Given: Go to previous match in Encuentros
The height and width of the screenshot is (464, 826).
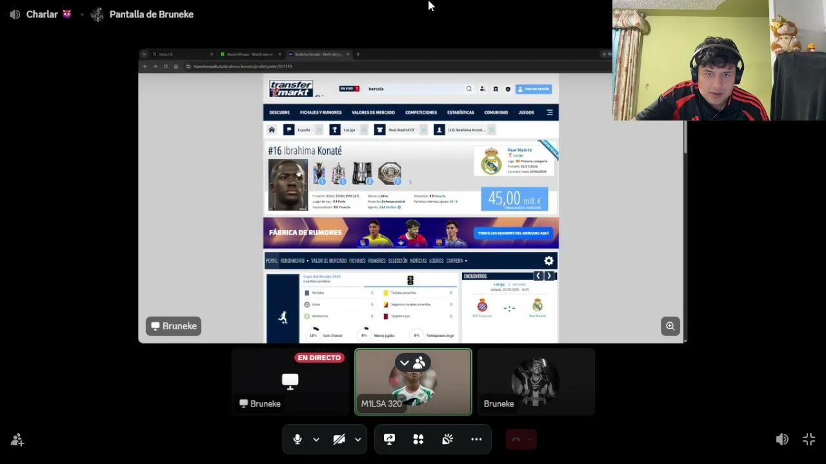Looking at the screenshot, I should [x=538, y=276].
